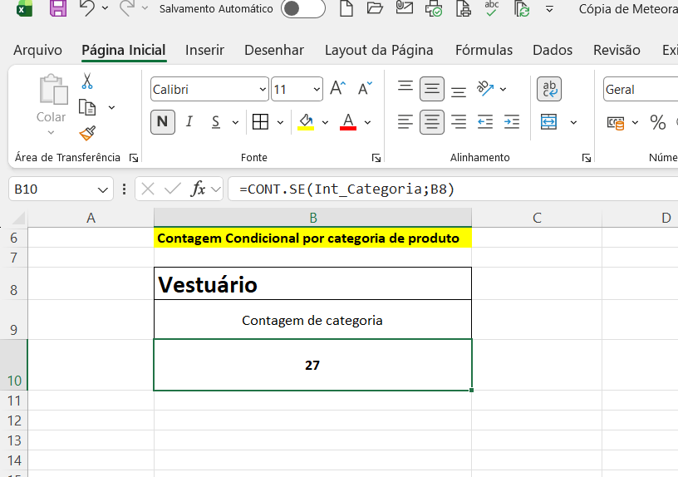The height and width of the screenshot is (477, 678).
Task: Cut selection with the scissors icon
Action: pyautogui.click(x=87, y=81)
